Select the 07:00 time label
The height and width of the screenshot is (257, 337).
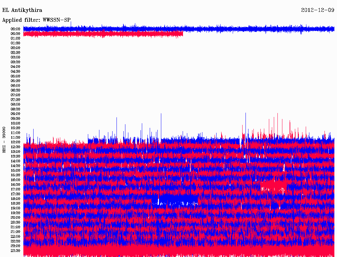[x=15, y=95]
